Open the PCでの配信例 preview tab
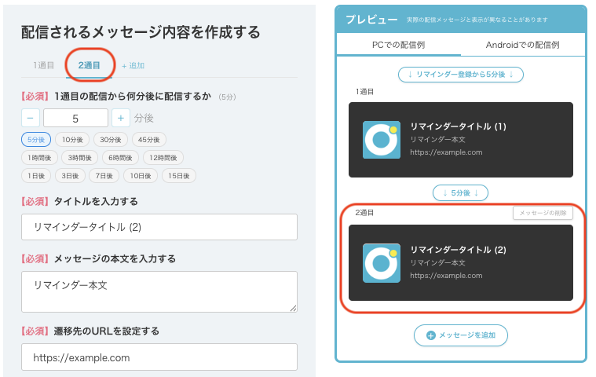Screen dimensions: 596x377 click(398, 45)
